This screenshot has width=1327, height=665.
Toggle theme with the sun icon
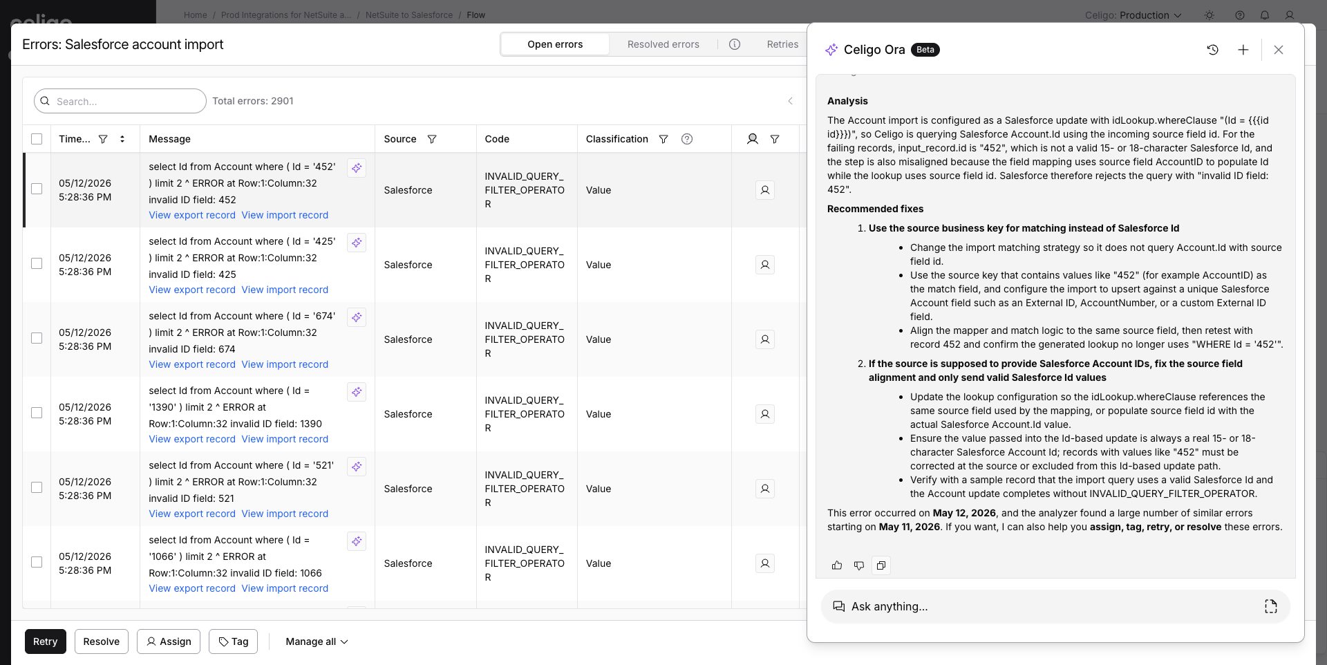1210,15
